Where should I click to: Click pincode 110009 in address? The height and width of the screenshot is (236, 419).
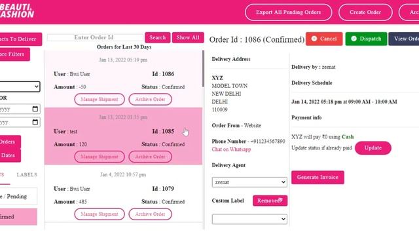(220, 109)
